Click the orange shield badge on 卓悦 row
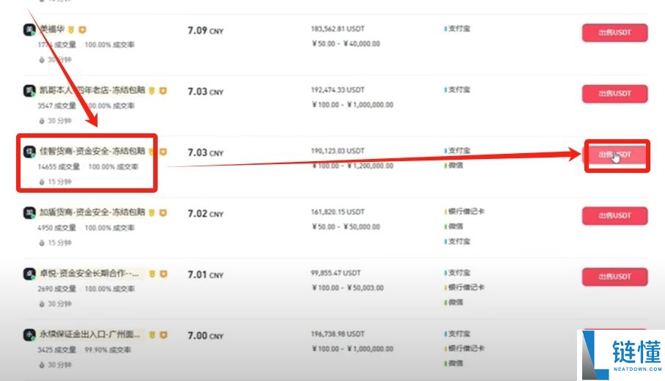 coord(163,274)
